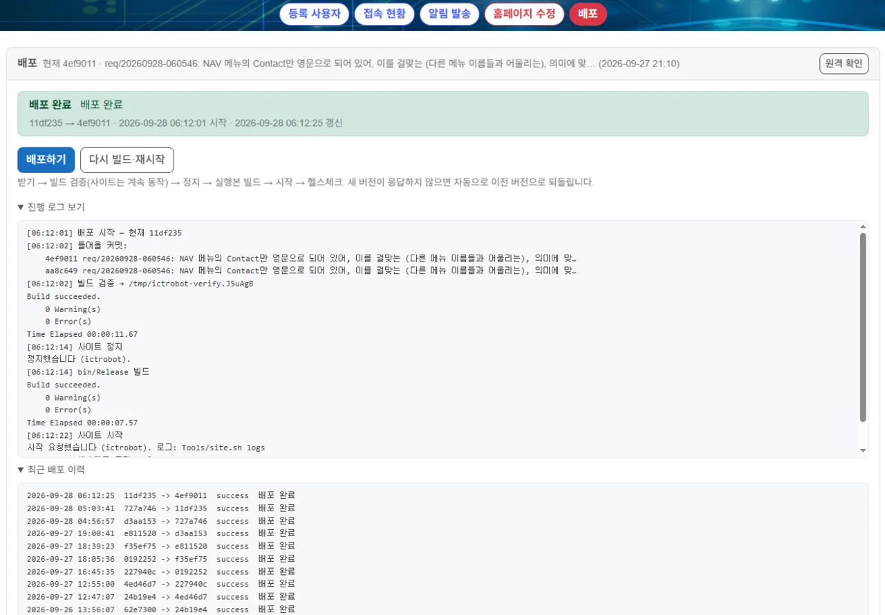Screen dimensions: 885x615
Task: Select the red 배포 tab
Action: click(x=588, y=14)
